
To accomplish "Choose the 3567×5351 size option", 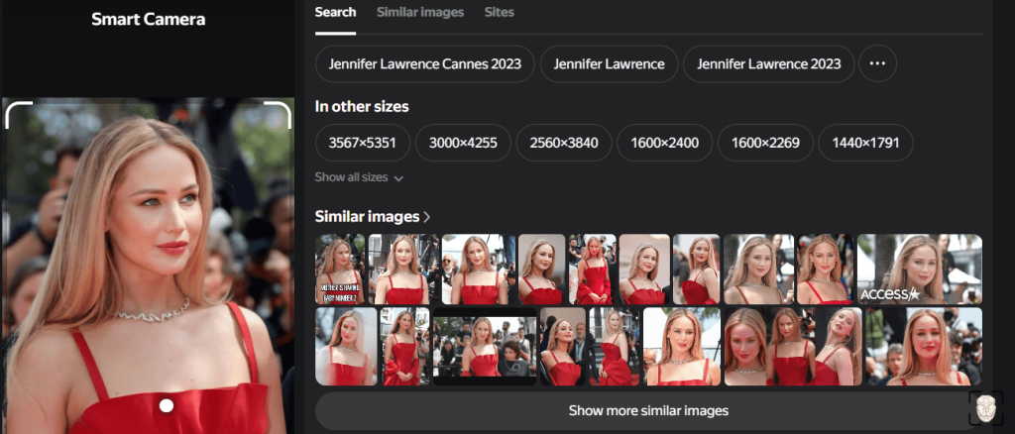I will (363, 143).
